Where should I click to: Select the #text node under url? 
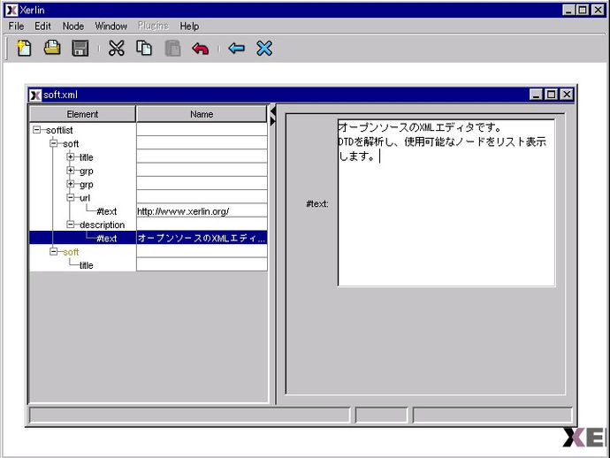(107, 211)
